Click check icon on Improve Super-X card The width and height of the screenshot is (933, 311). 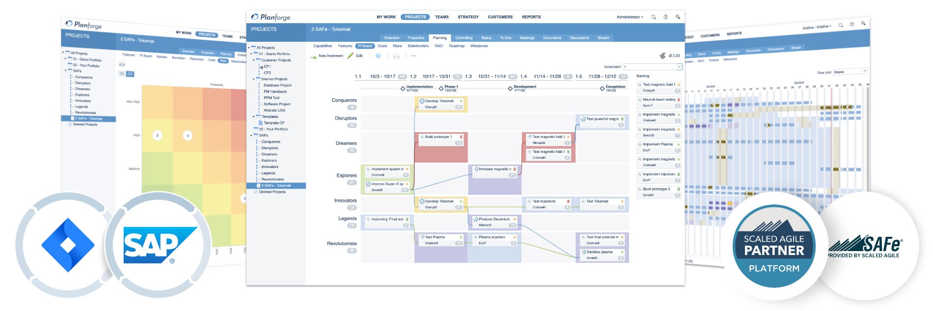[368, 184]
